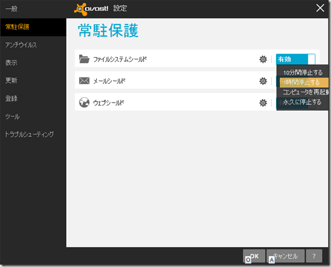The height and width of the screenshot is (267, 331).
Task: Open File System Shield settings gear
Action: [x=263, y=60]
